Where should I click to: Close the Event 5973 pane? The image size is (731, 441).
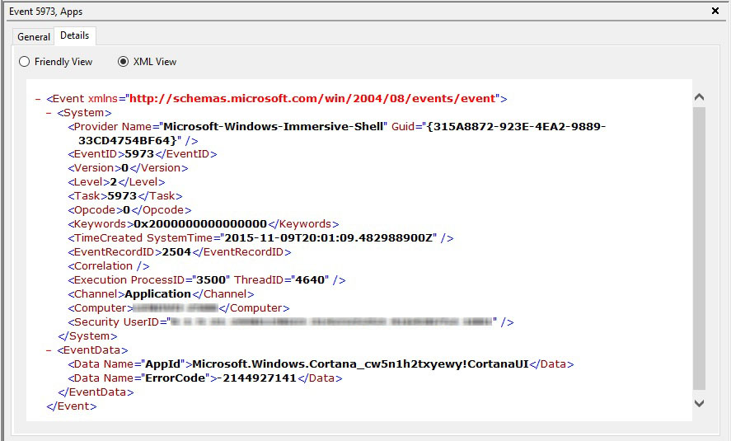(x=715, y=11)
